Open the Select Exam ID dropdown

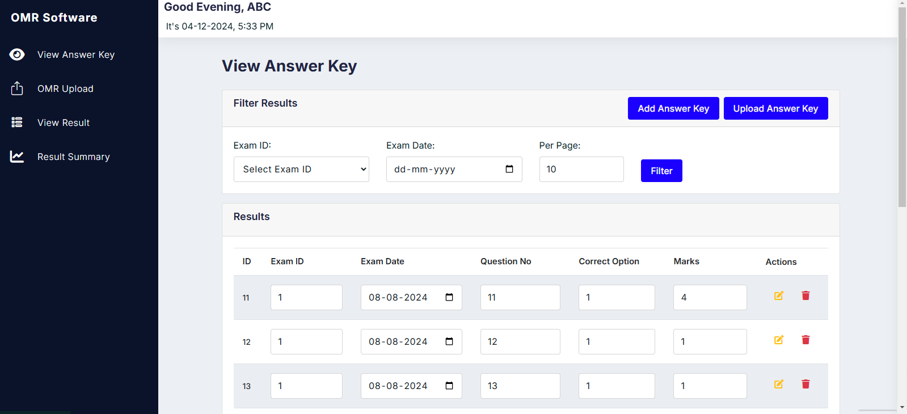pyautogui.click(x=301, y=169)
